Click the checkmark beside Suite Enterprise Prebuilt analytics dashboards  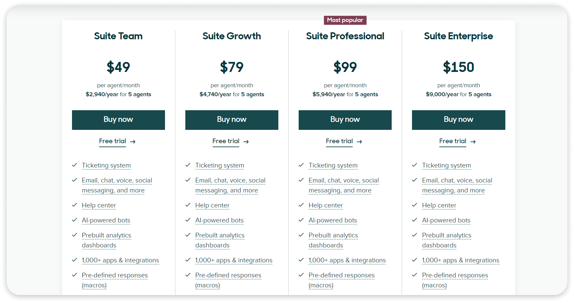pyautogui.click(x=415, y=235)
